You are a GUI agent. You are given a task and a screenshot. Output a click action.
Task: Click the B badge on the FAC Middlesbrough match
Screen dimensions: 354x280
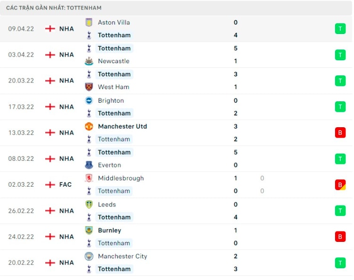[340, 185]
